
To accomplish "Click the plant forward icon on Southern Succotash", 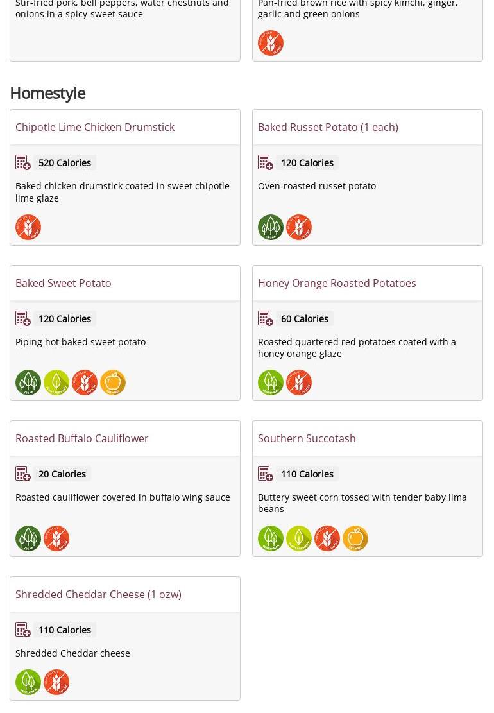I will (298, 538).
